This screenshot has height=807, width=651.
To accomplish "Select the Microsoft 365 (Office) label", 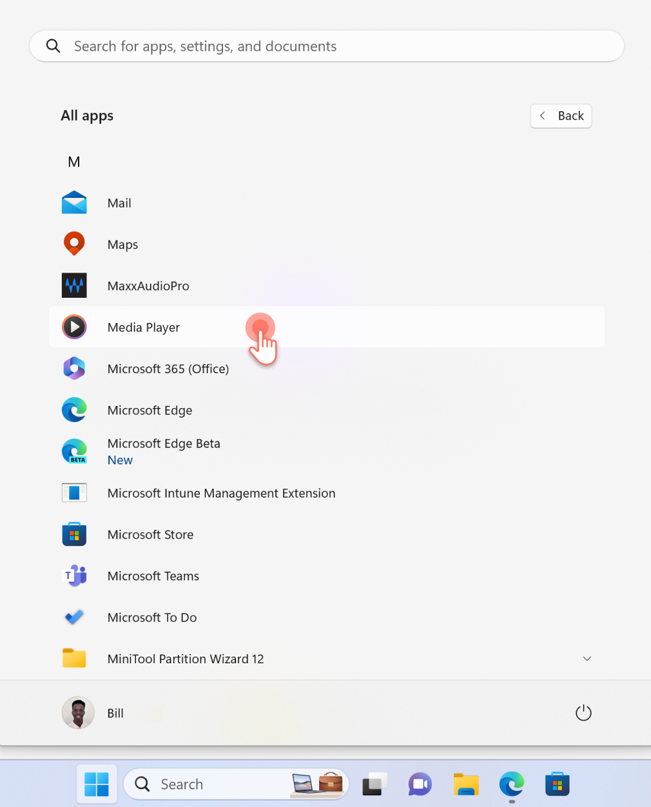I will click(x=168, y=369).
